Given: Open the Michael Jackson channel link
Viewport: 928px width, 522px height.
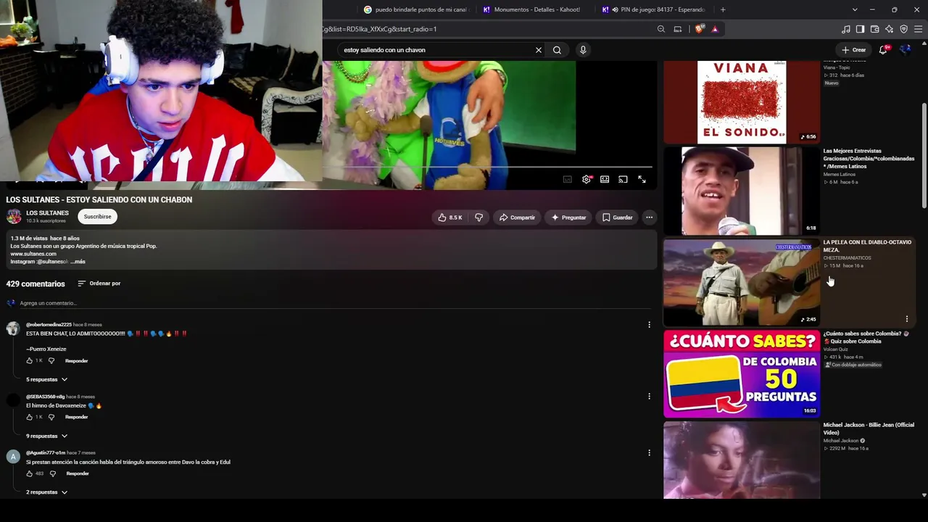Looking at the screenshot, I should [840, 441].
